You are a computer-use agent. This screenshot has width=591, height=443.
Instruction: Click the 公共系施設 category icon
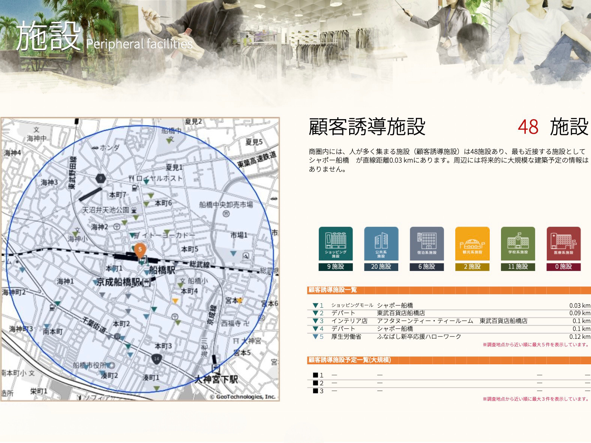381,244
